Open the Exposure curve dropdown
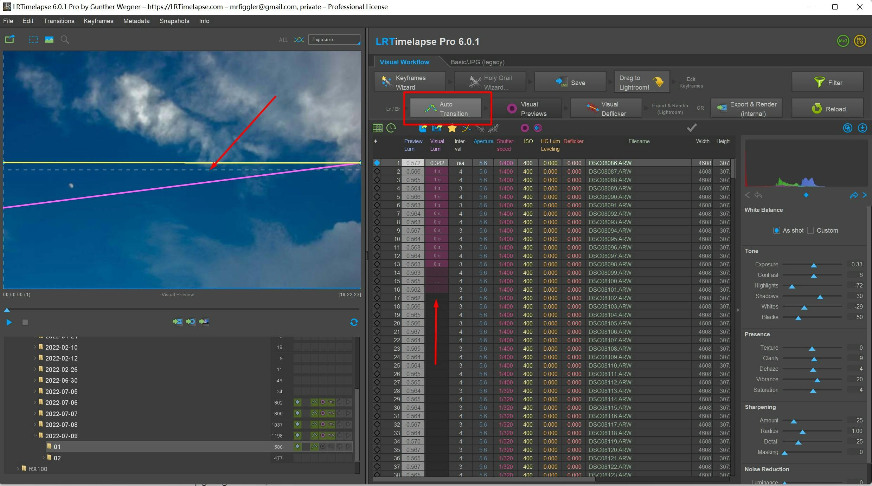872x486 pixels. tap(334, 39)
